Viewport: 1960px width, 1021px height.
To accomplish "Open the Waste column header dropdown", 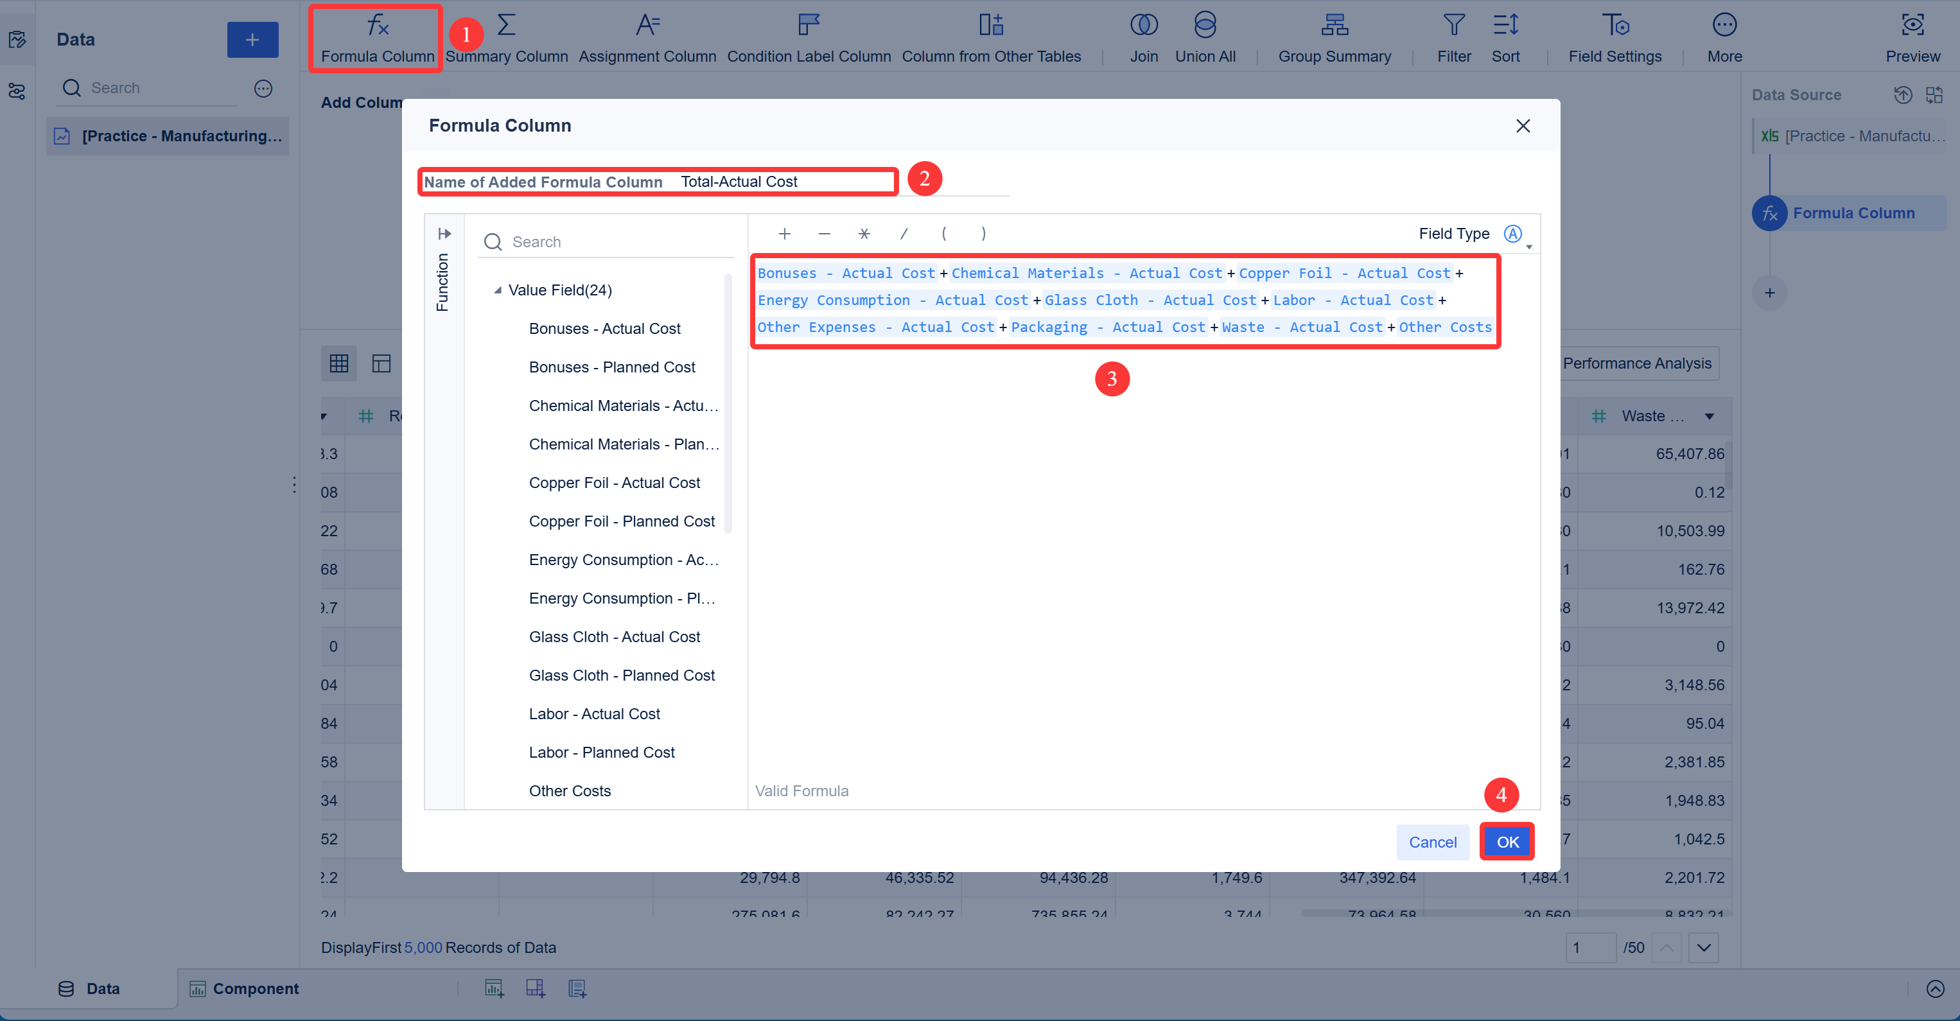I will [1710, 416].
